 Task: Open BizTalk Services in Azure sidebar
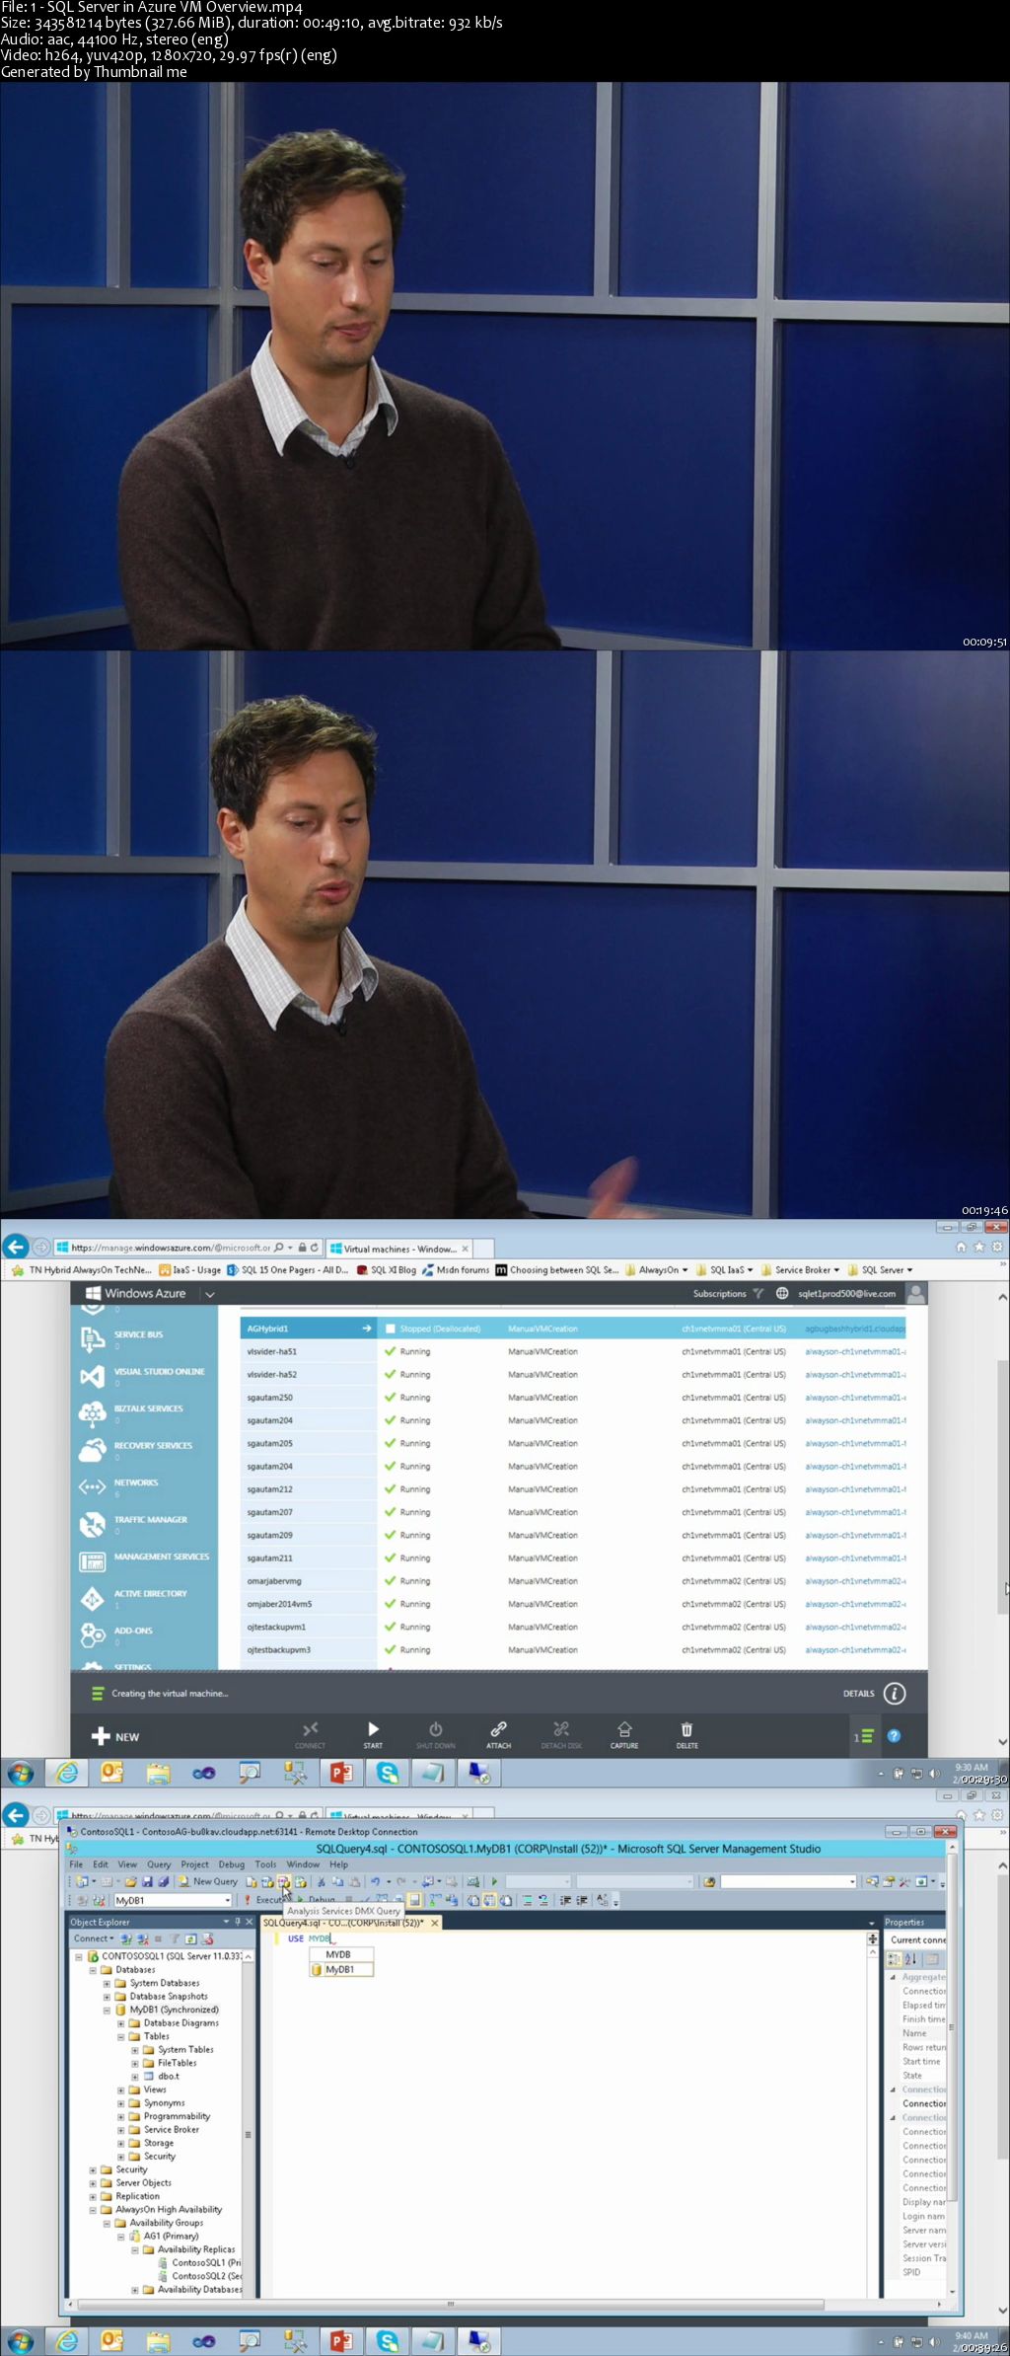[x=144, y=1412]
